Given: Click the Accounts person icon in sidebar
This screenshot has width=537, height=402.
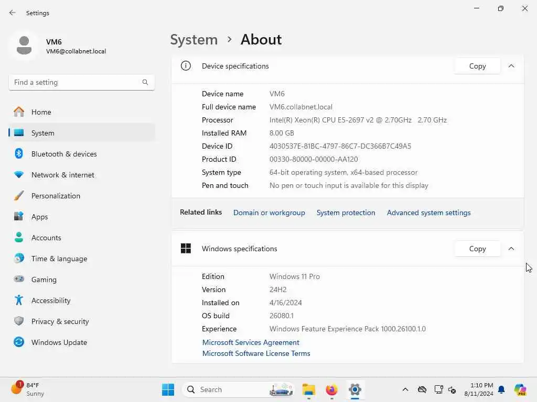Looking at the screenshot, I should (x=19, y=237).
